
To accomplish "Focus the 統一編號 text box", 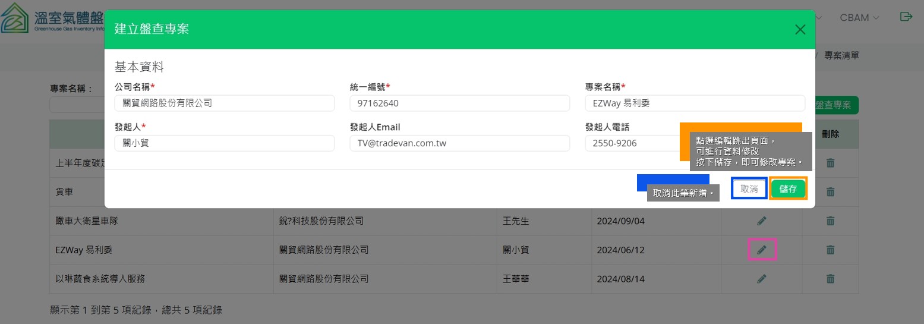I will coord(459,103).
